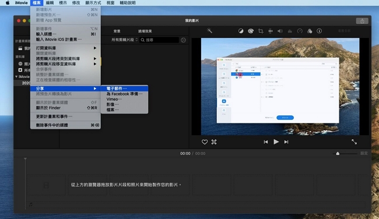The image size is (379, 219).
Task: Play the preview video
Action: tap(276, 142)
